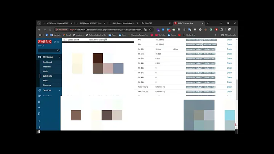Click the Zabbix server host name
Screen dimensions: 274x154
tap(73, 40)
